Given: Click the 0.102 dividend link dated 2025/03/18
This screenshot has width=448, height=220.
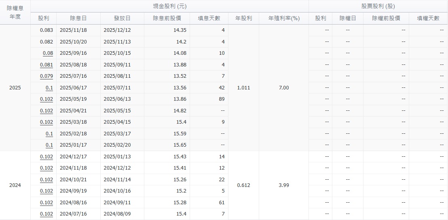Looking at the screenshot, I should tap(46, 122).
